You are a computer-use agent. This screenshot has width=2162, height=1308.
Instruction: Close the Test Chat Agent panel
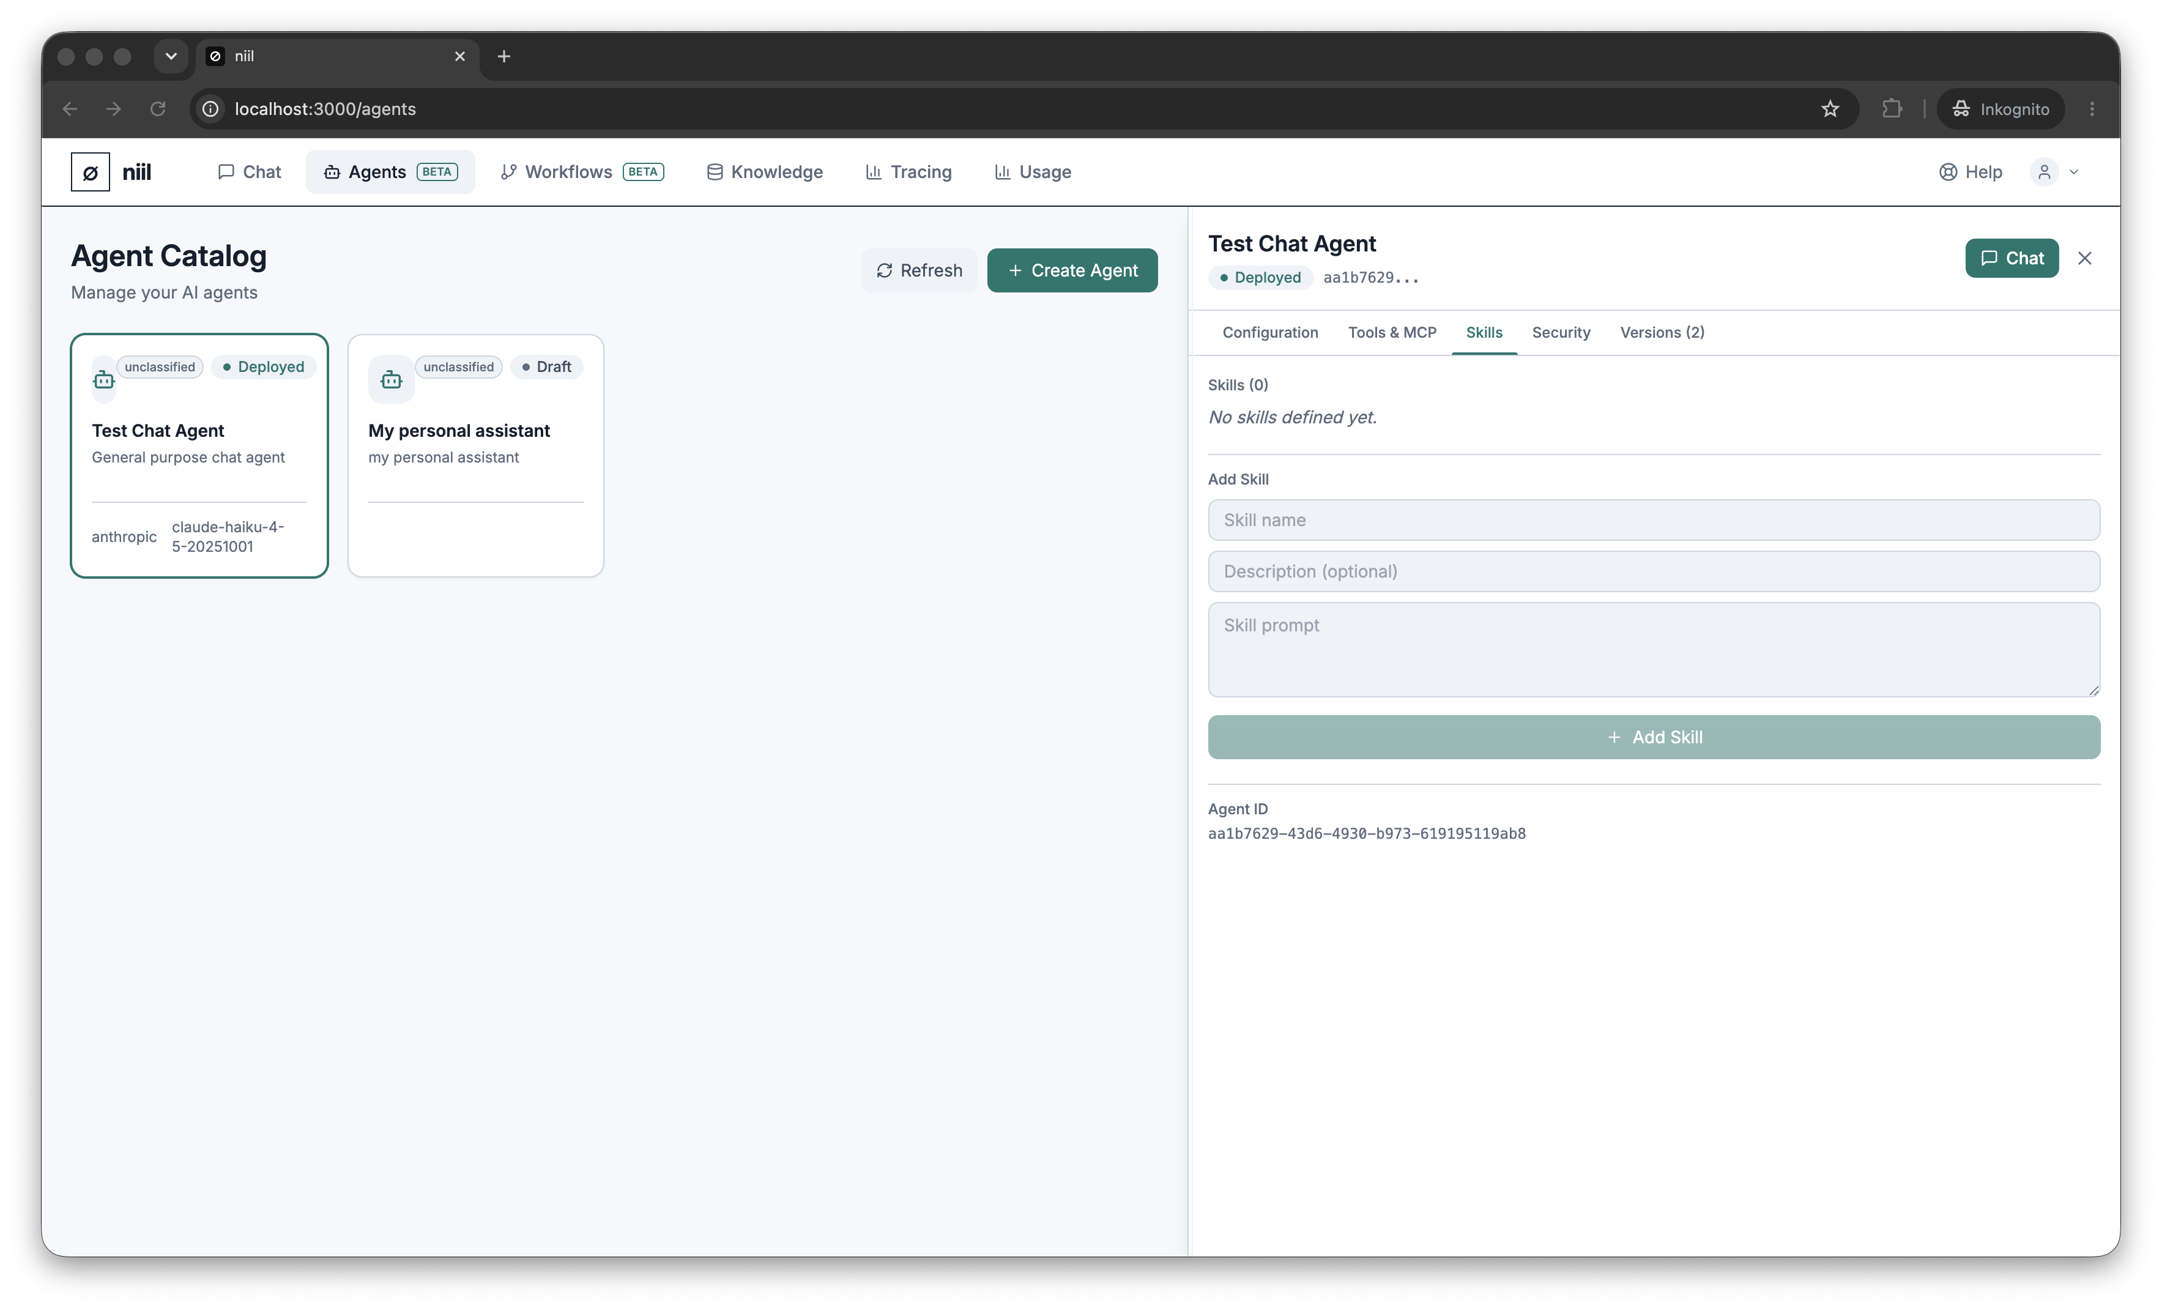pos(2085,258)
